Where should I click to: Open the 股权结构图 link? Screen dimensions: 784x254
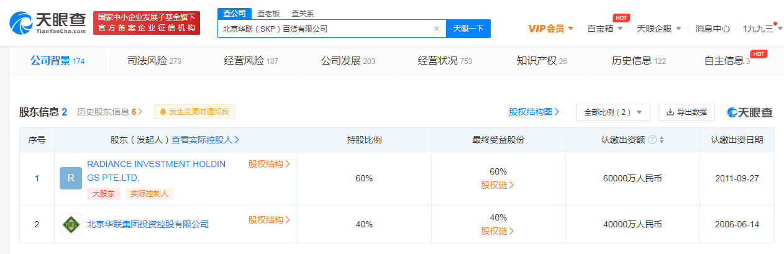point(534,112)
